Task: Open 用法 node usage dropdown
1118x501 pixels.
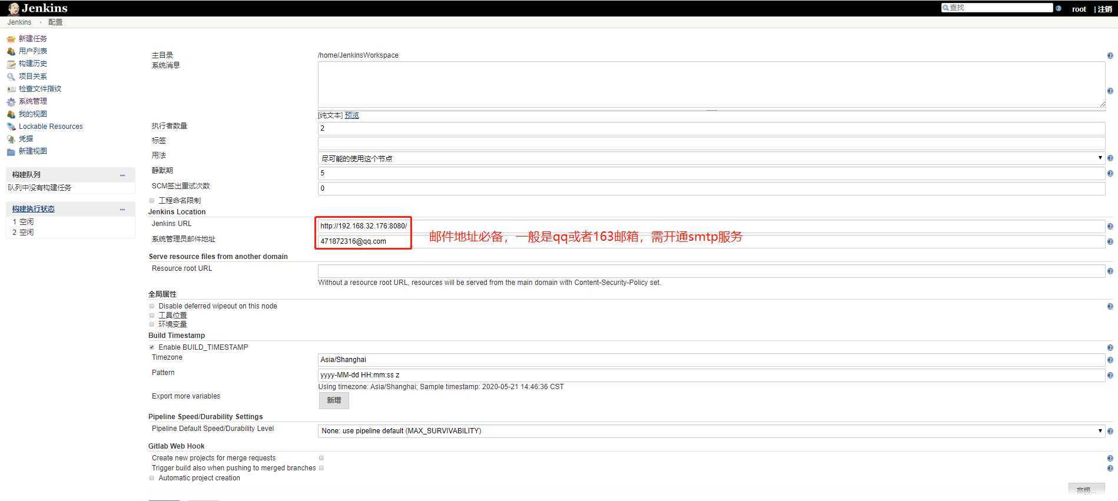Action: point(711,158)
